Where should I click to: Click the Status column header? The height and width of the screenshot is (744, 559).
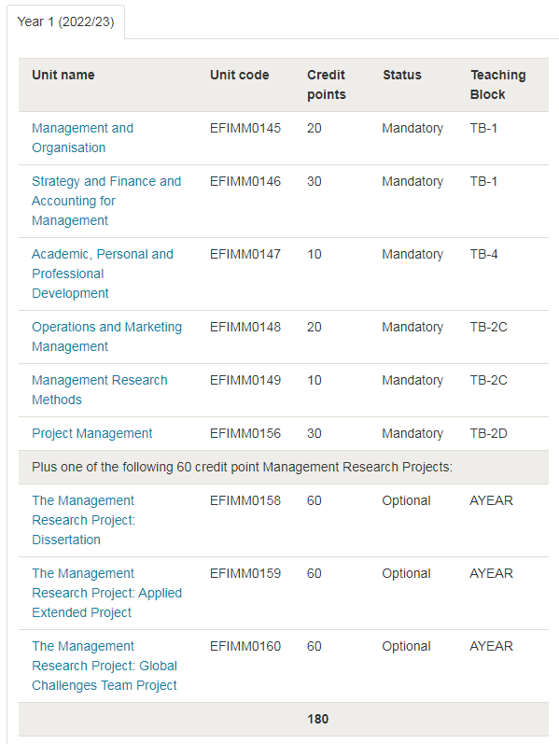click(402, 75)
